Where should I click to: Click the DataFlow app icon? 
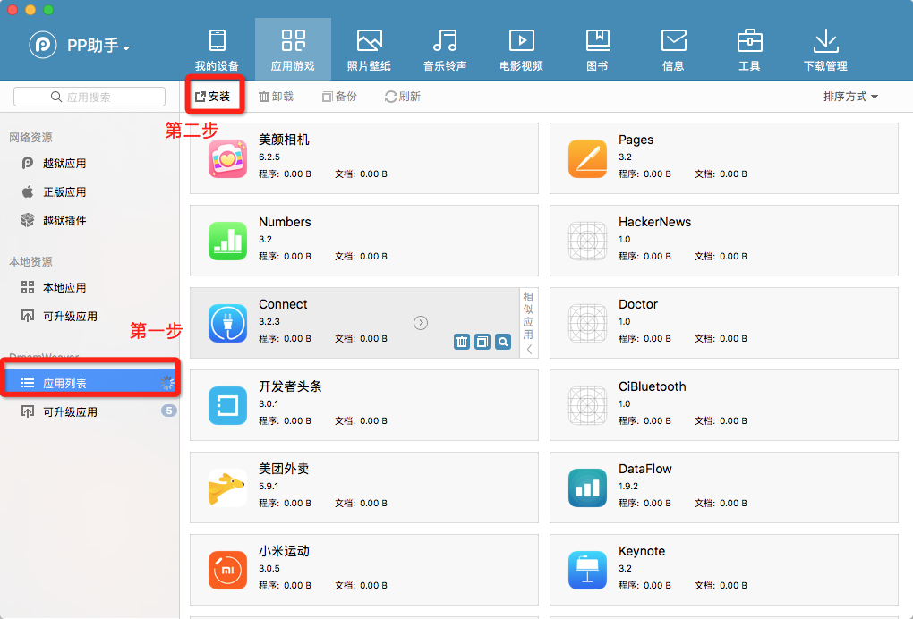pos(587,488)
